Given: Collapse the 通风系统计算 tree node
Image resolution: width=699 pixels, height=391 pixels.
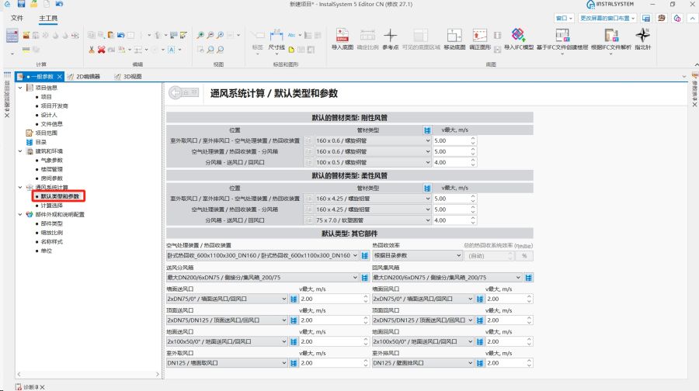Looking at the screenshot, I should pos(21,188).
